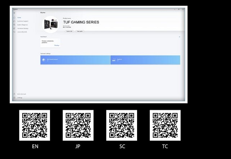Open Hardware Settings via its sidebar icon
This screenshot has width=231, height=159.
click(14, 28)
